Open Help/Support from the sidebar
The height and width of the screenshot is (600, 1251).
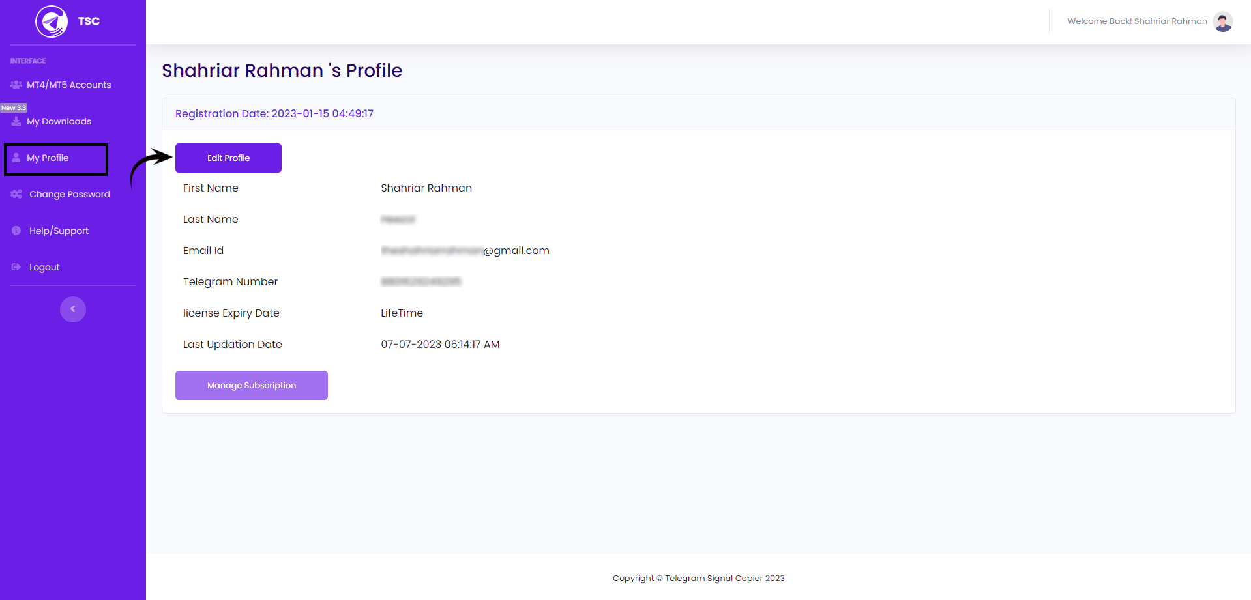(x=59, y=230)
